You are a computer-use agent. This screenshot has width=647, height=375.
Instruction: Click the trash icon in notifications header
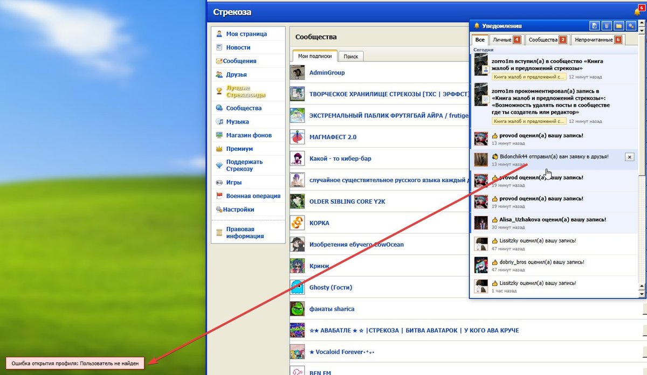click(x=606, y=25)
